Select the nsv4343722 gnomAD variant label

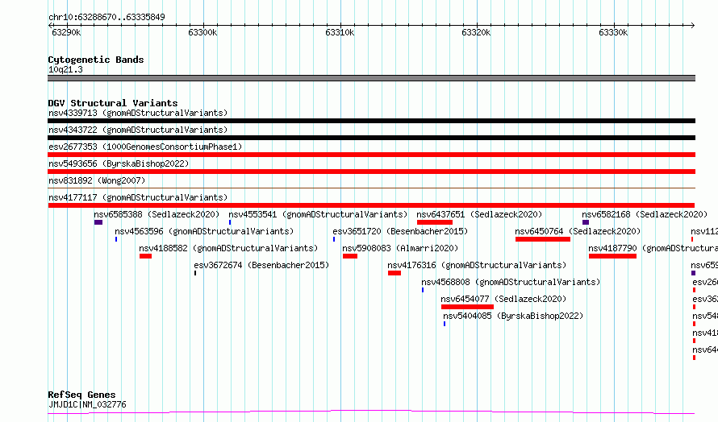tap(138, 130)
